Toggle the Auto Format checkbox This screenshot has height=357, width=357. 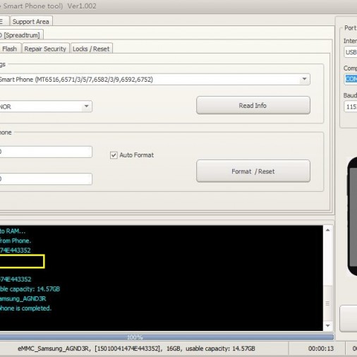tap(114, 155)
